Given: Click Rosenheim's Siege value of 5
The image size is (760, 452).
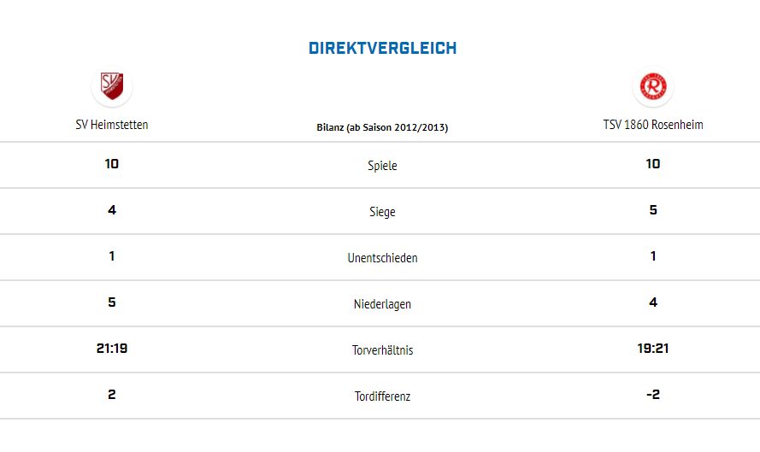Looking at the screenshot, I should 653,210.
